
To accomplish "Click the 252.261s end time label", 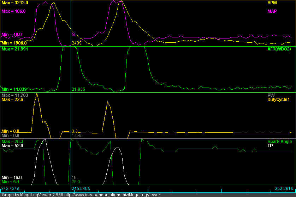I will click(284, 189).
